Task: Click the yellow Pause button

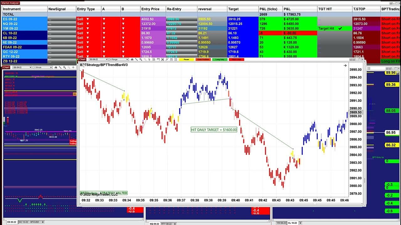Action: point(186,59)
